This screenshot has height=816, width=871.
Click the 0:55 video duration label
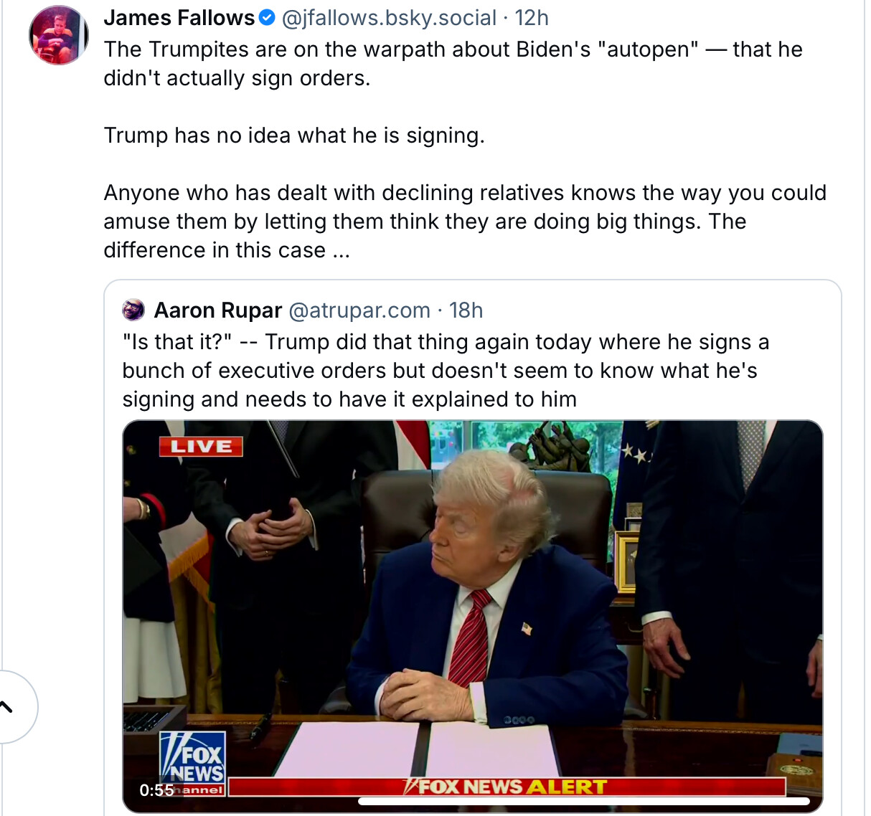click(x=156, y=789)
